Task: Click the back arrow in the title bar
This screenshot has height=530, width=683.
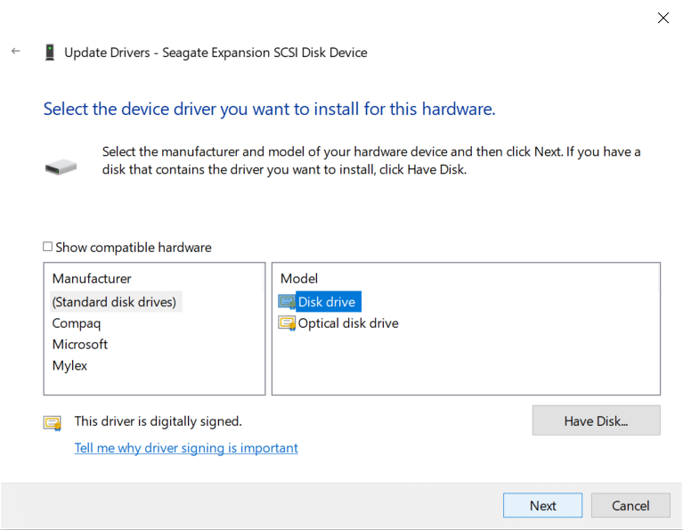Action: 15,52
